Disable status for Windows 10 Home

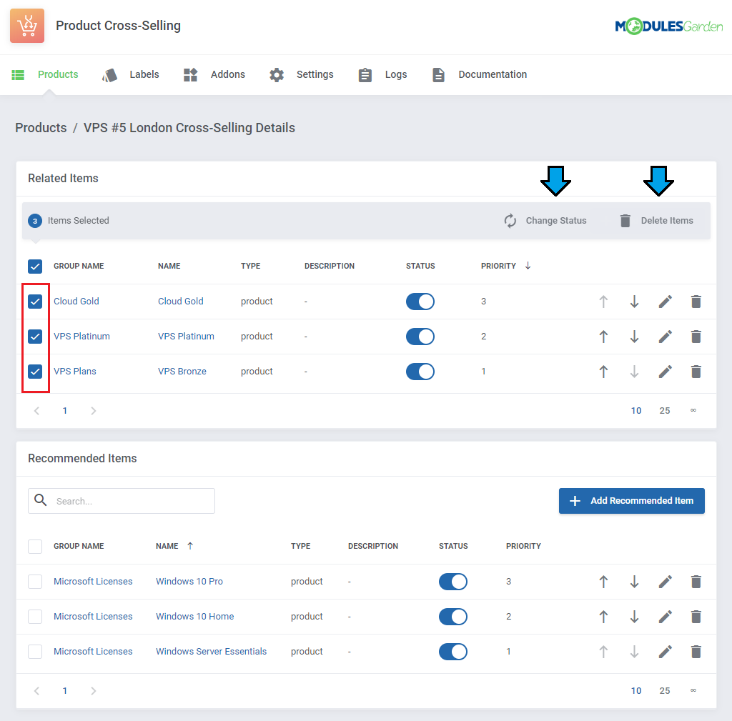click(x=452, y=617)
